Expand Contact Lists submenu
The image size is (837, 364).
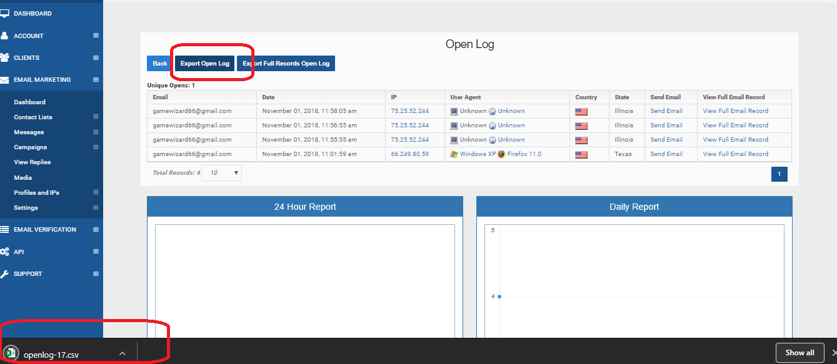tap(96, 117)
